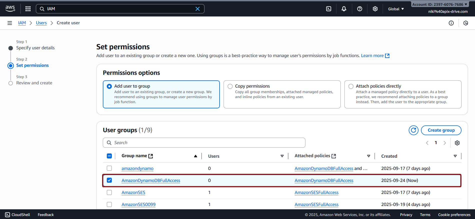Uncheck the AmazonDynamoDBFullAccess group checkbox
The width and height of the screenshot is (475, 219).
[109, 180]
